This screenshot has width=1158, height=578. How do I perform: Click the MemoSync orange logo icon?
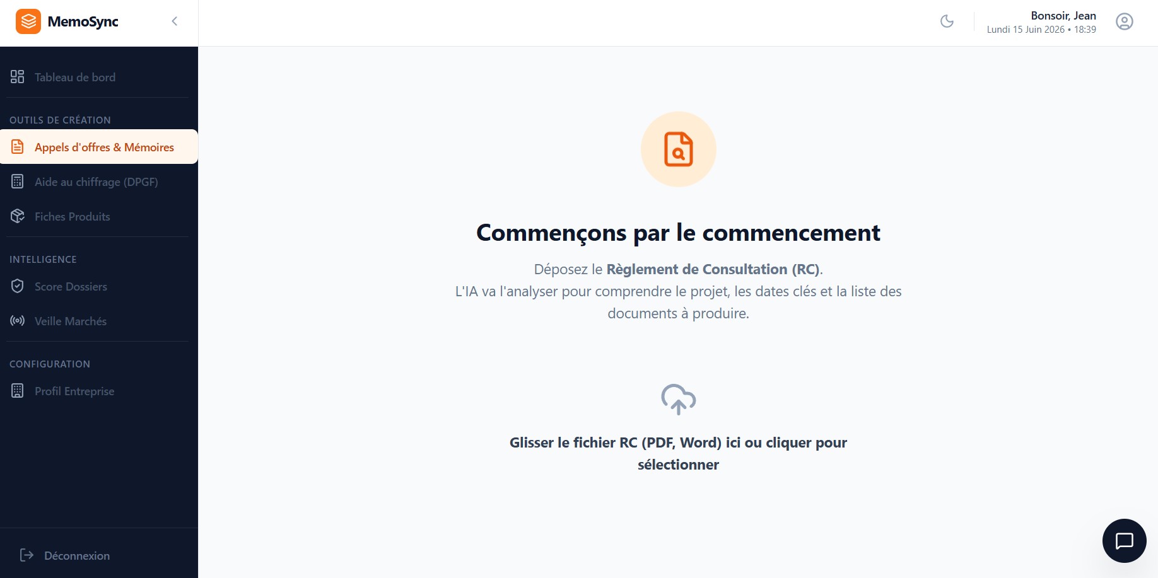tap(28, 21)
